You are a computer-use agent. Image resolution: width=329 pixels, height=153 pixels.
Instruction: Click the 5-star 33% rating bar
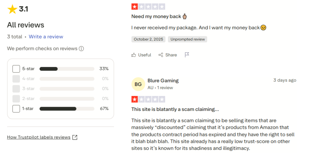coord(67,69)
